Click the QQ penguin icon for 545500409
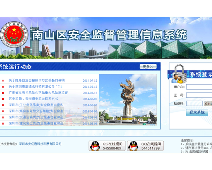Image resolution: width=212 pixels, height=170 pixels. [95, 146]
